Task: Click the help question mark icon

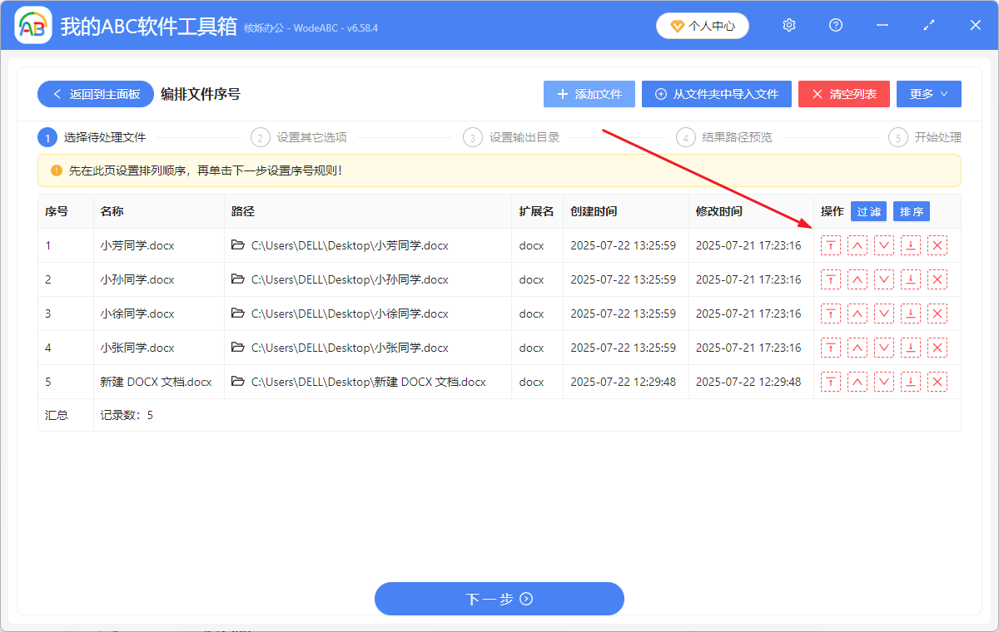Action: click(x=835, y=25)
